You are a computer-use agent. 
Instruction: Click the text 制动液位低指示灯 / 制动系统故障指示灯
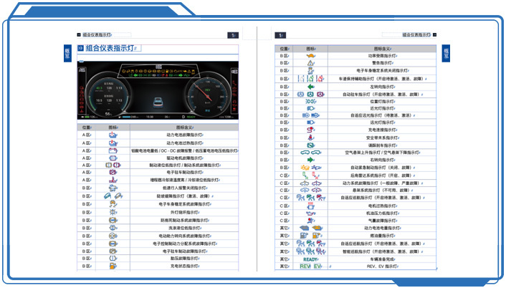pyautogui.click(x=184, y=165)
